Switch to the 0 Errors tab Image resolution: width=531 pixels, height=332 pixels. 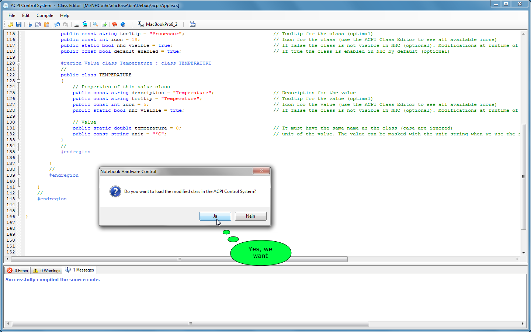[x=18, y=270]
